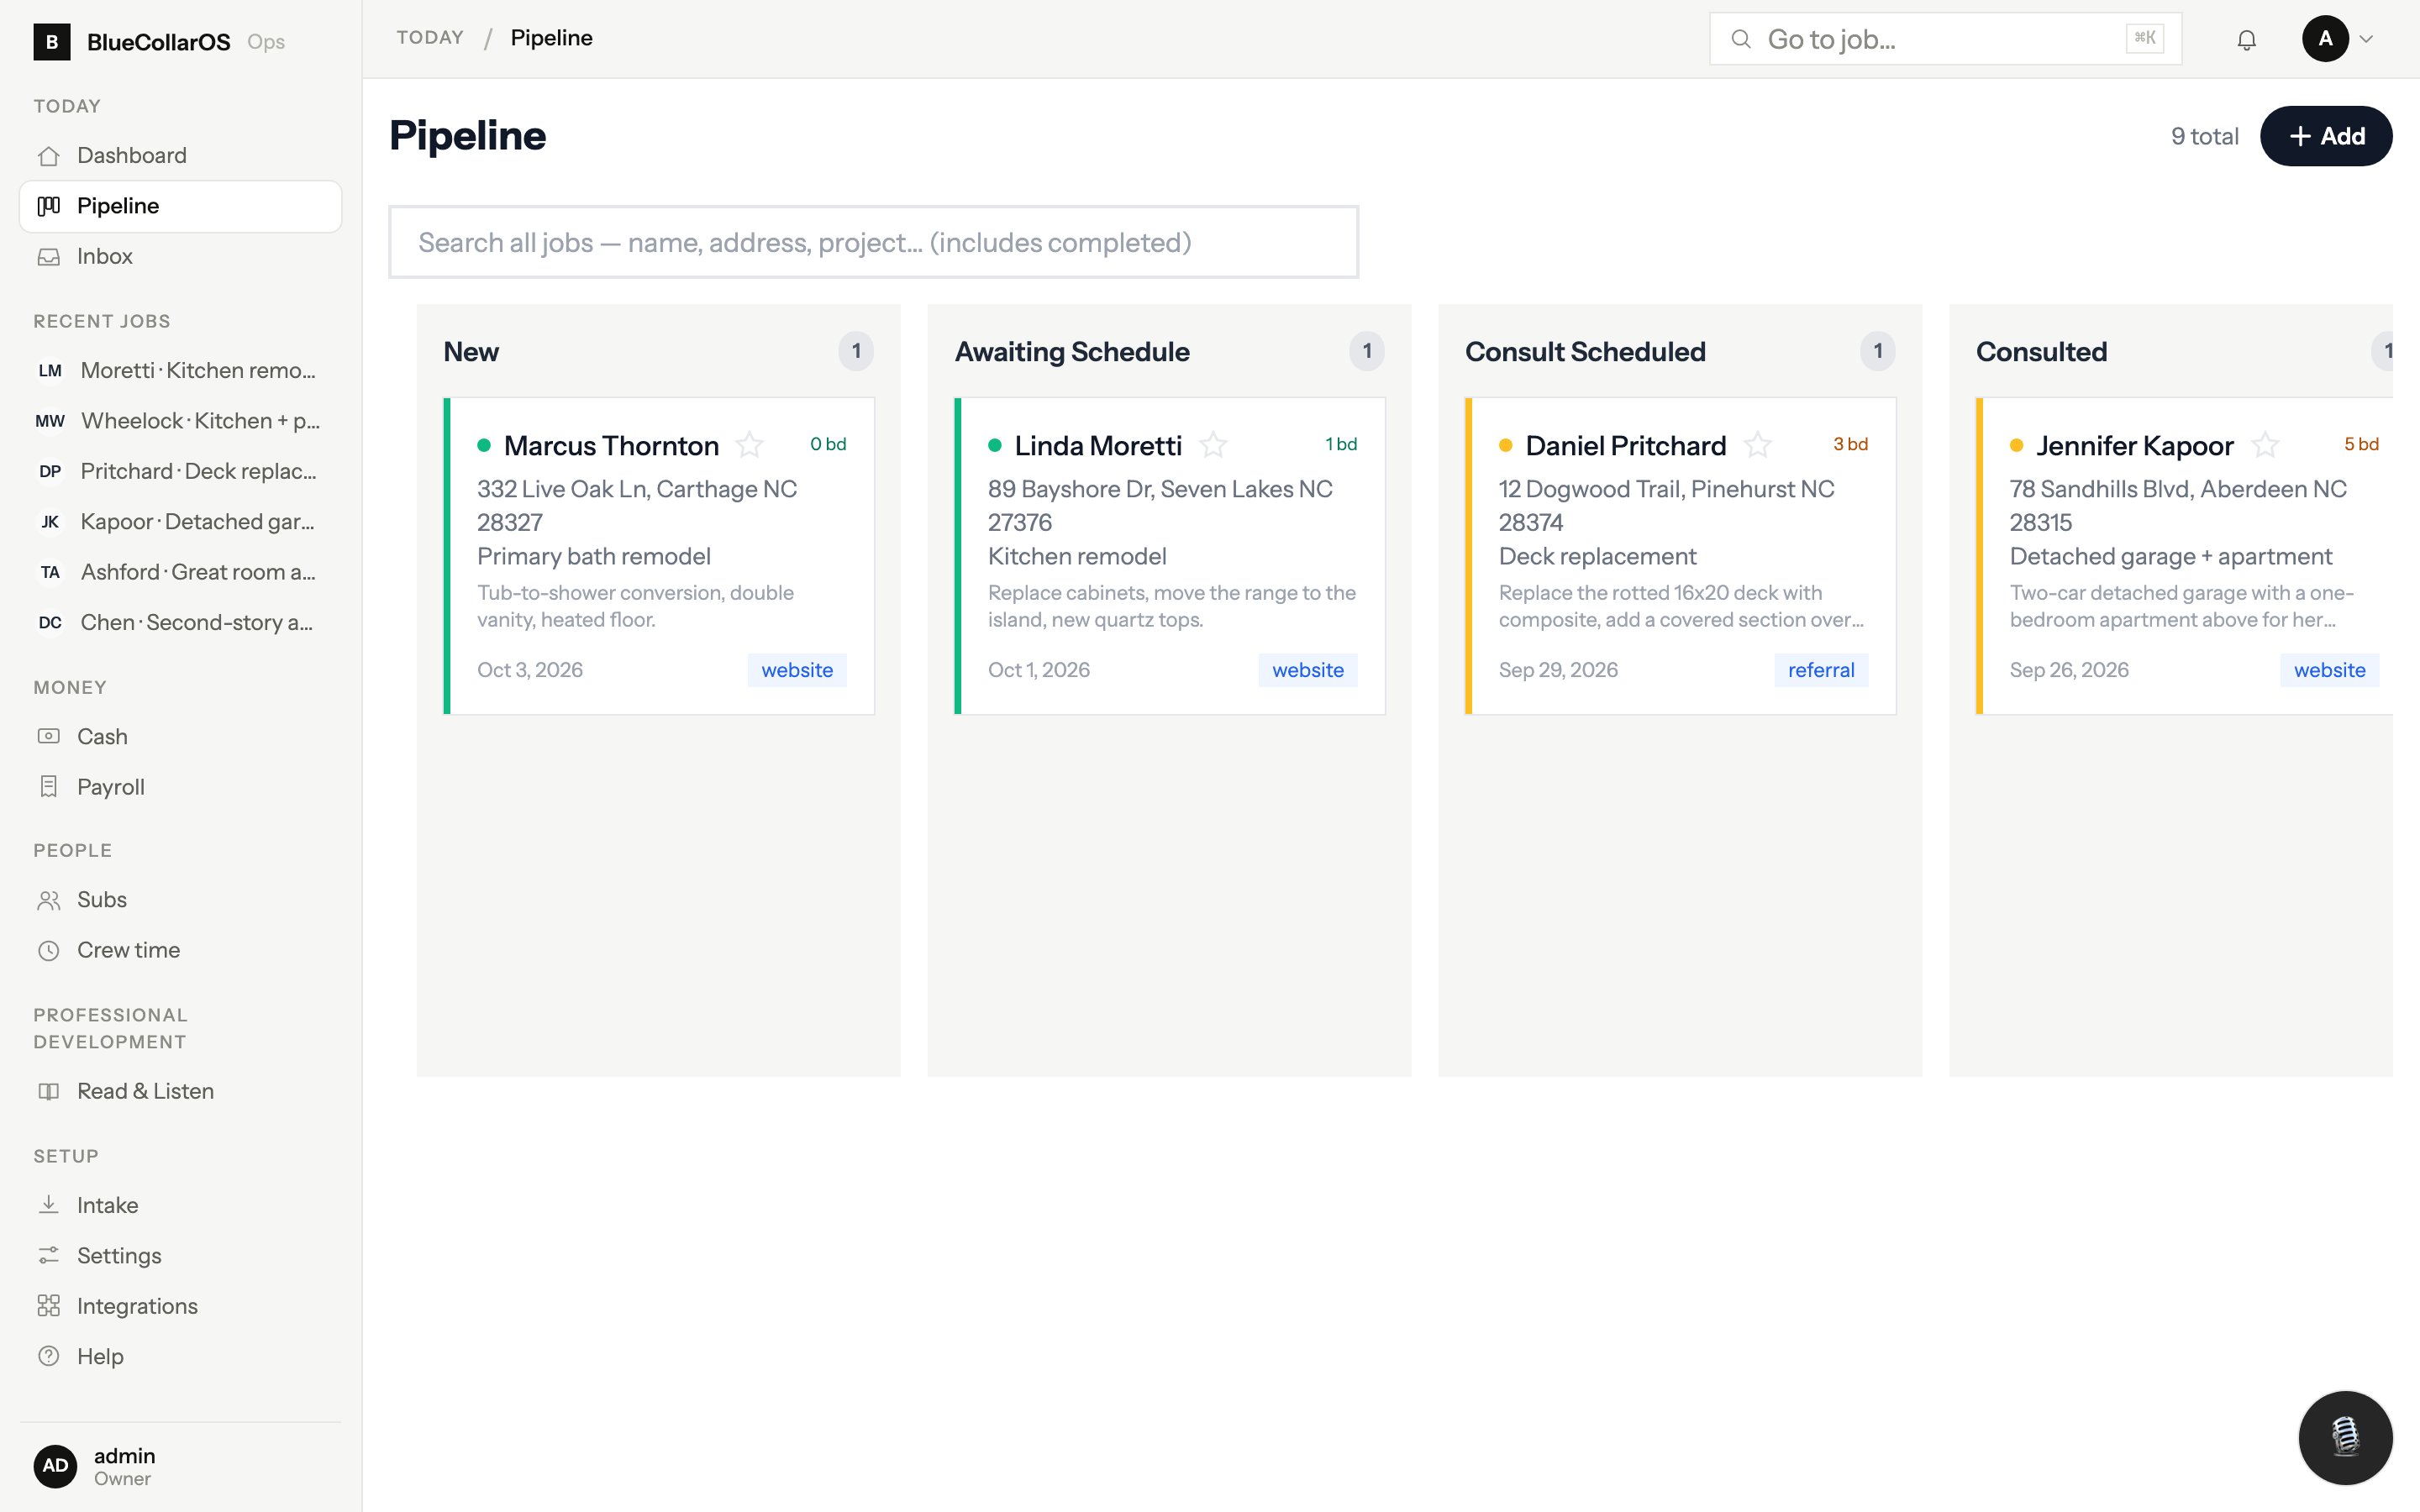Click the Search all jobs field
Screen dimensions: 2420x1512
click(x=873, y=242)
